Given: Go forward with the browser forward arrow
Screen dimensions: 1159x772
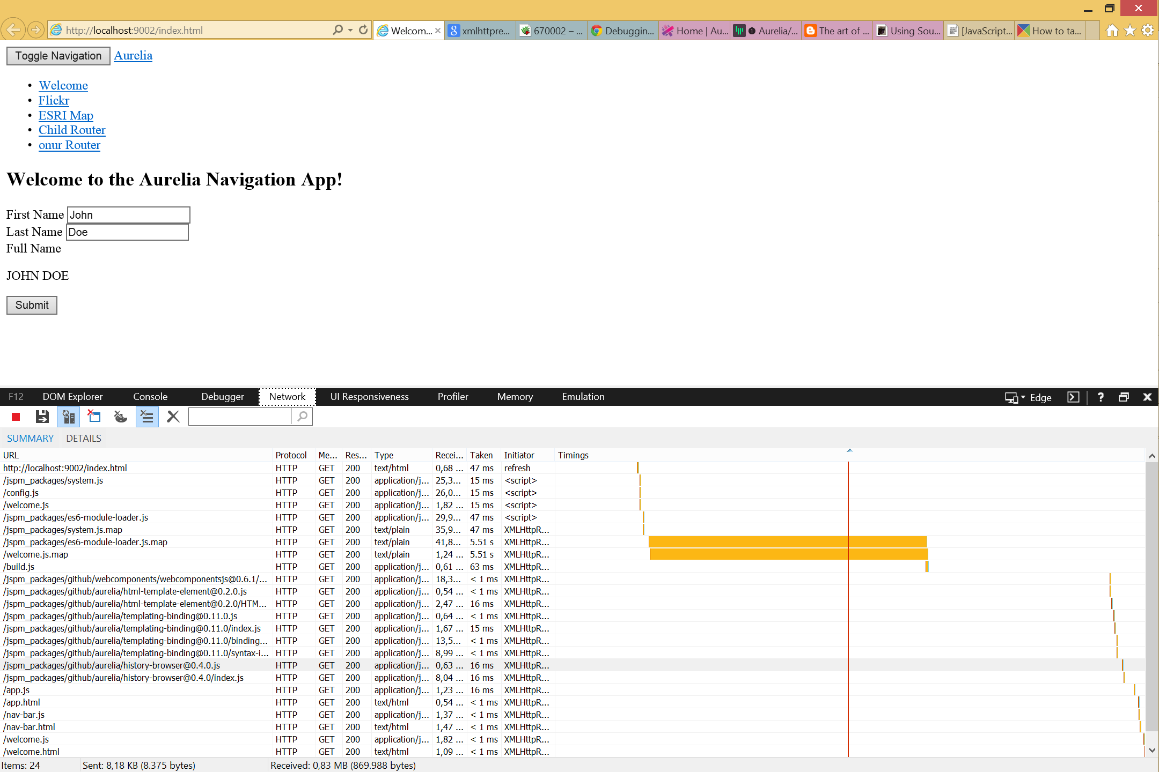Looking at the screenshot, I should (x=35, y=30).
